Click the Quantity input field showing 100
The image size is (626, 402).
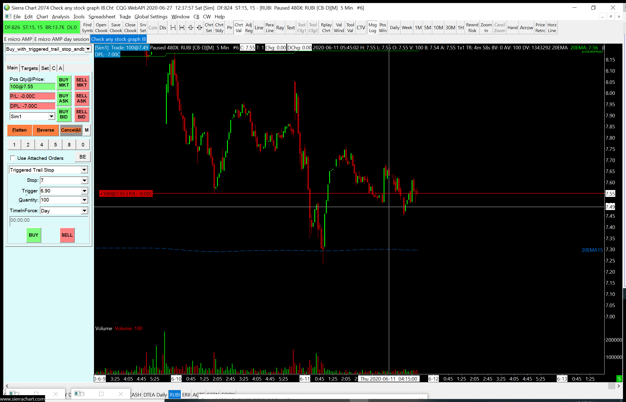click(x=60, y=200)
